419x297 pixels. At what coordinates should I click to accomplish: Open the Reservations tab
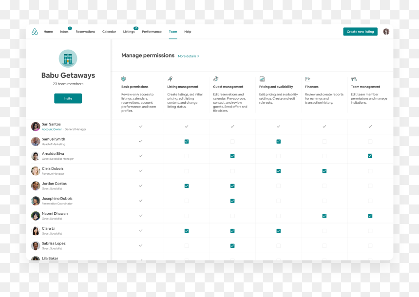85,32
